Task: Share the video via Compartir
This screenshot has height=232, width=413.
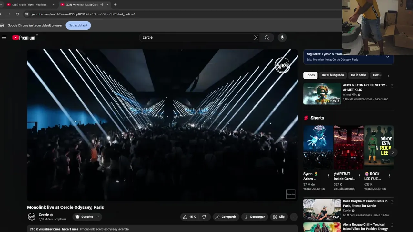Action: pos(226,217)
